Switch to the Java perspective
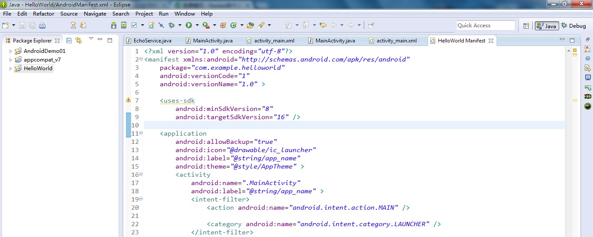Screen dimensions: 593x237 click(547, 26)
